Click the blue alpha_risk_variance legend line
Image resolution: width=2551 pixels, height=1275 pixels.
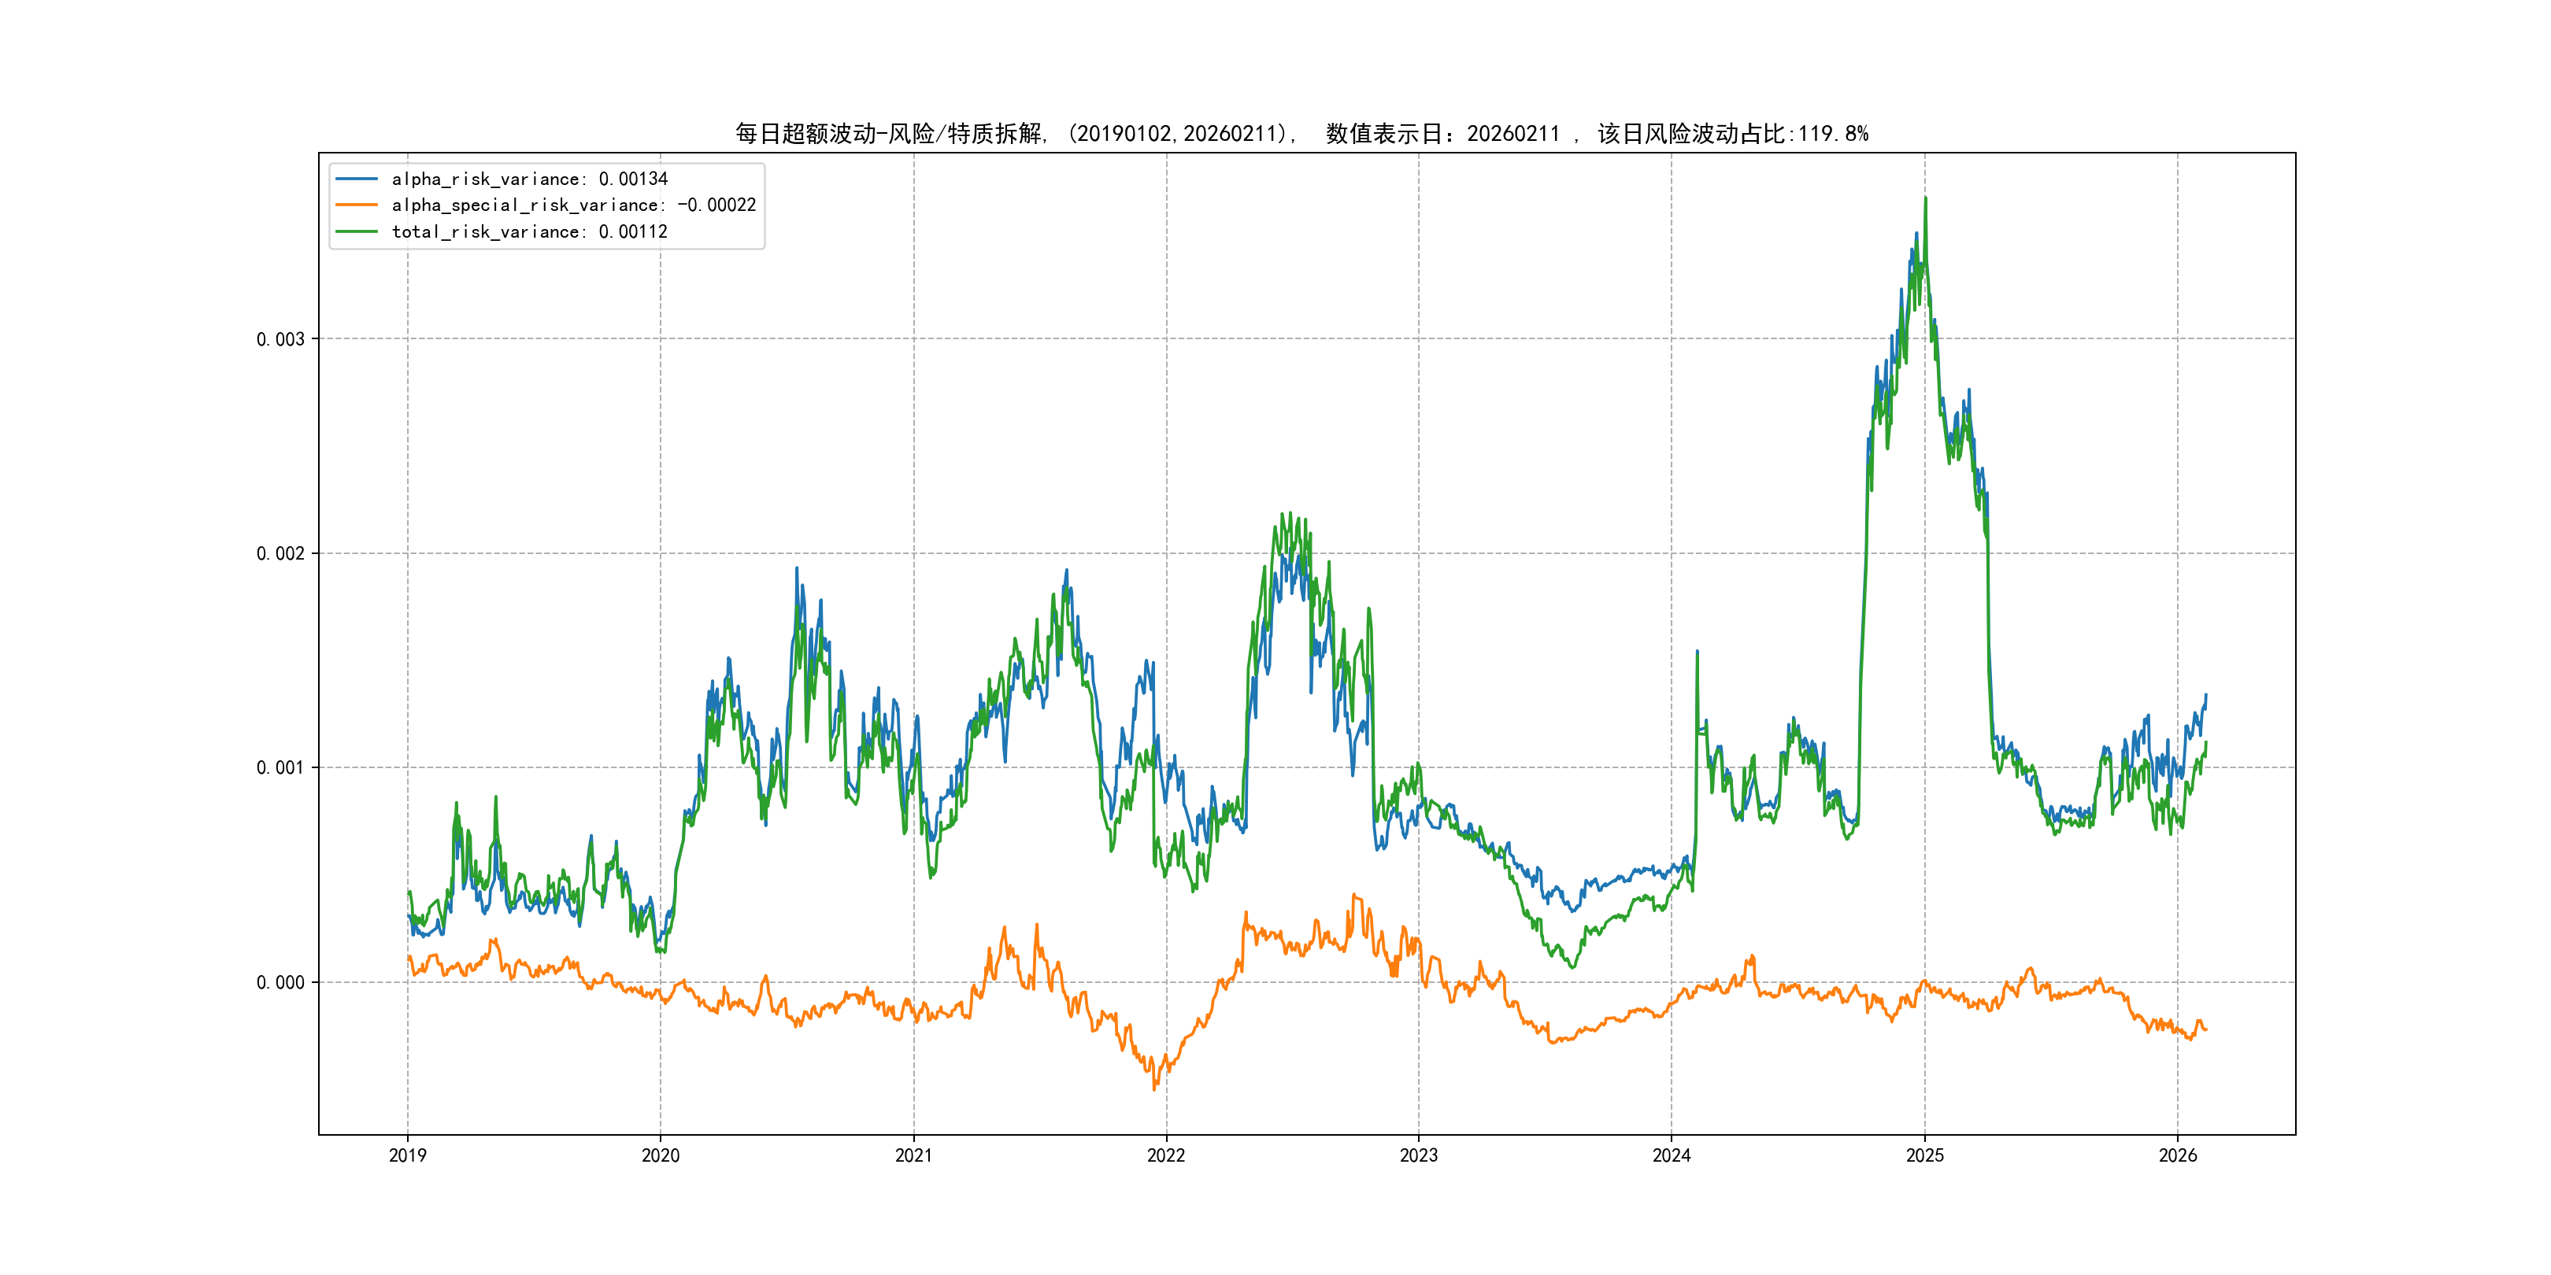point(357,179)
